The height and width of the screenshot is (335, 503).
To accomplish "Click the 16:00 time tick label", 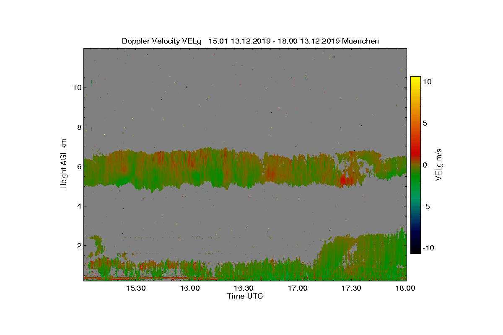I will (x=190, y=288).
